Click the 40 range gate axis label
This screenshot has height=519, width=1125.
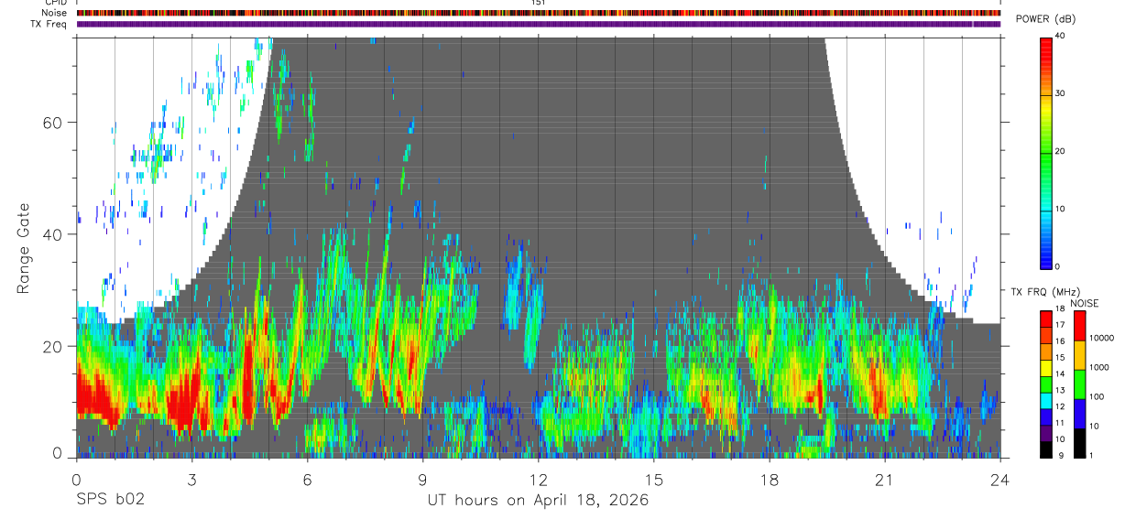53,234
